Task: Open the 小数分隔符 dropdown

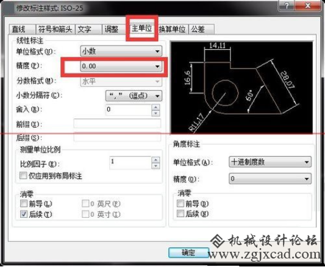Action: click(x=134, y=95)
